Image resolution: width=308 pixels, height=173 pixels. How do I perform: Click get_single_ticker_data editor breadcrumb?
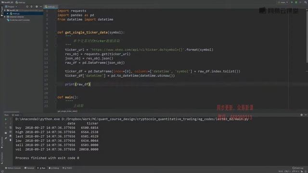click(67, 111)
